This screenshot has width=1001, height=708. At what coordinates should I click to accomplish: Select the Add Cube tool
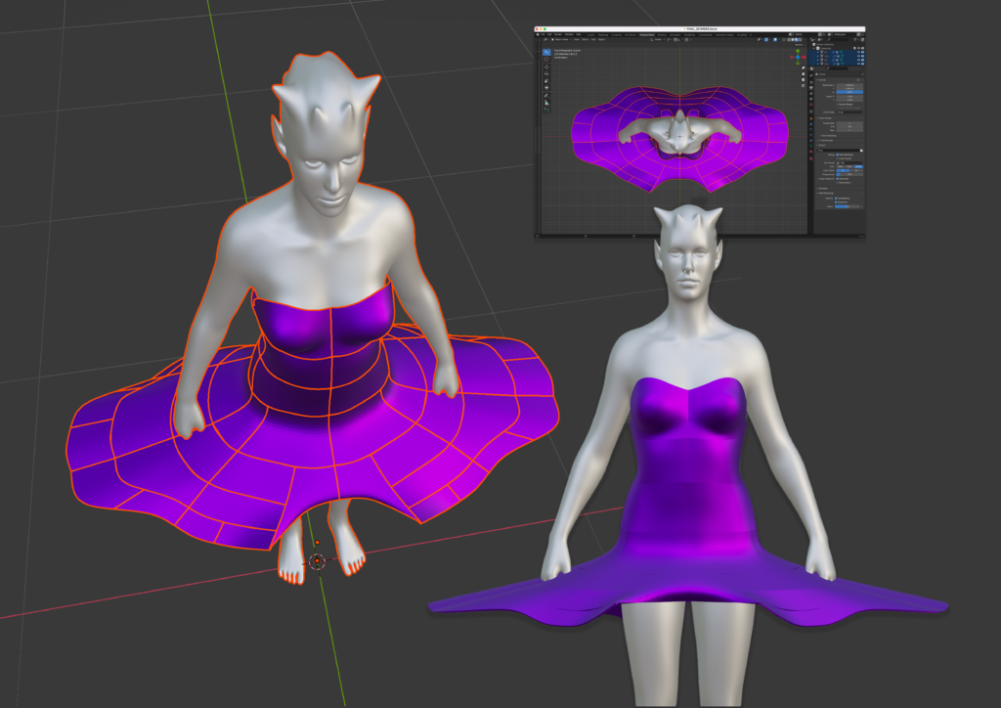pyautogui.click(x=546, y=111)
